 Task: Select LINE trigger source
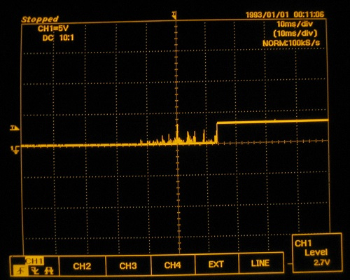pos(260,263)
